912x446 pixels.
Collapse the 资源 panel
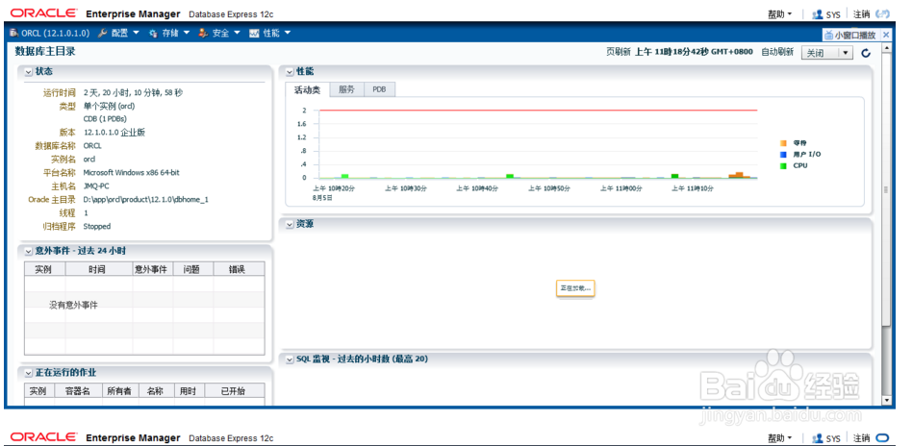[x=290, y=225]
